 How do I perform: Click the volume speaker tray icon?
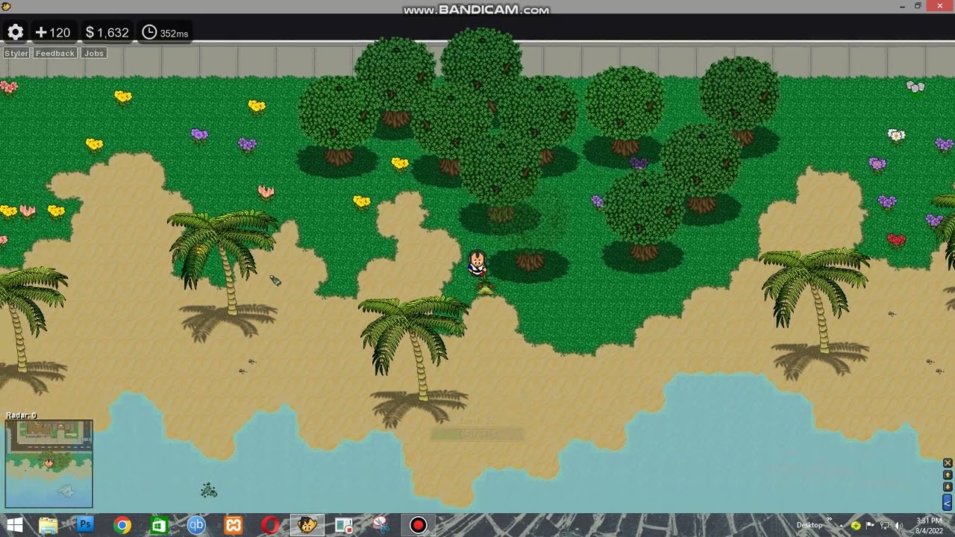pos(898,526)
